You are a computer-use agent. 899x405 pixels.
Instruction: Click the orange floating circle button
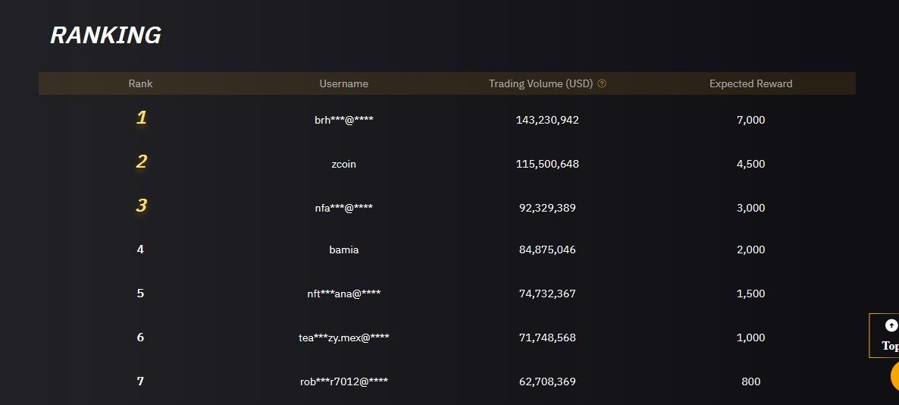[894, 378]
